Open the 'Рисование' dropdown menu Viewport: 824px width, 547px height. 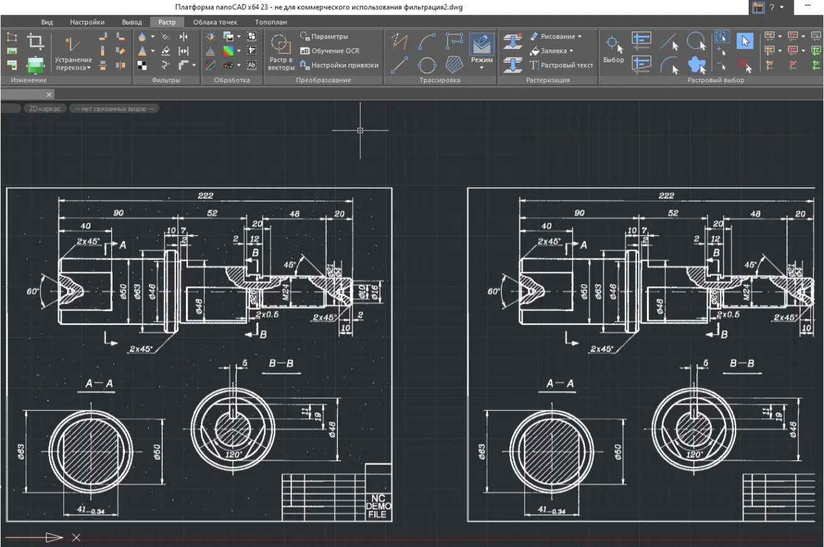[x=556, y=36]
